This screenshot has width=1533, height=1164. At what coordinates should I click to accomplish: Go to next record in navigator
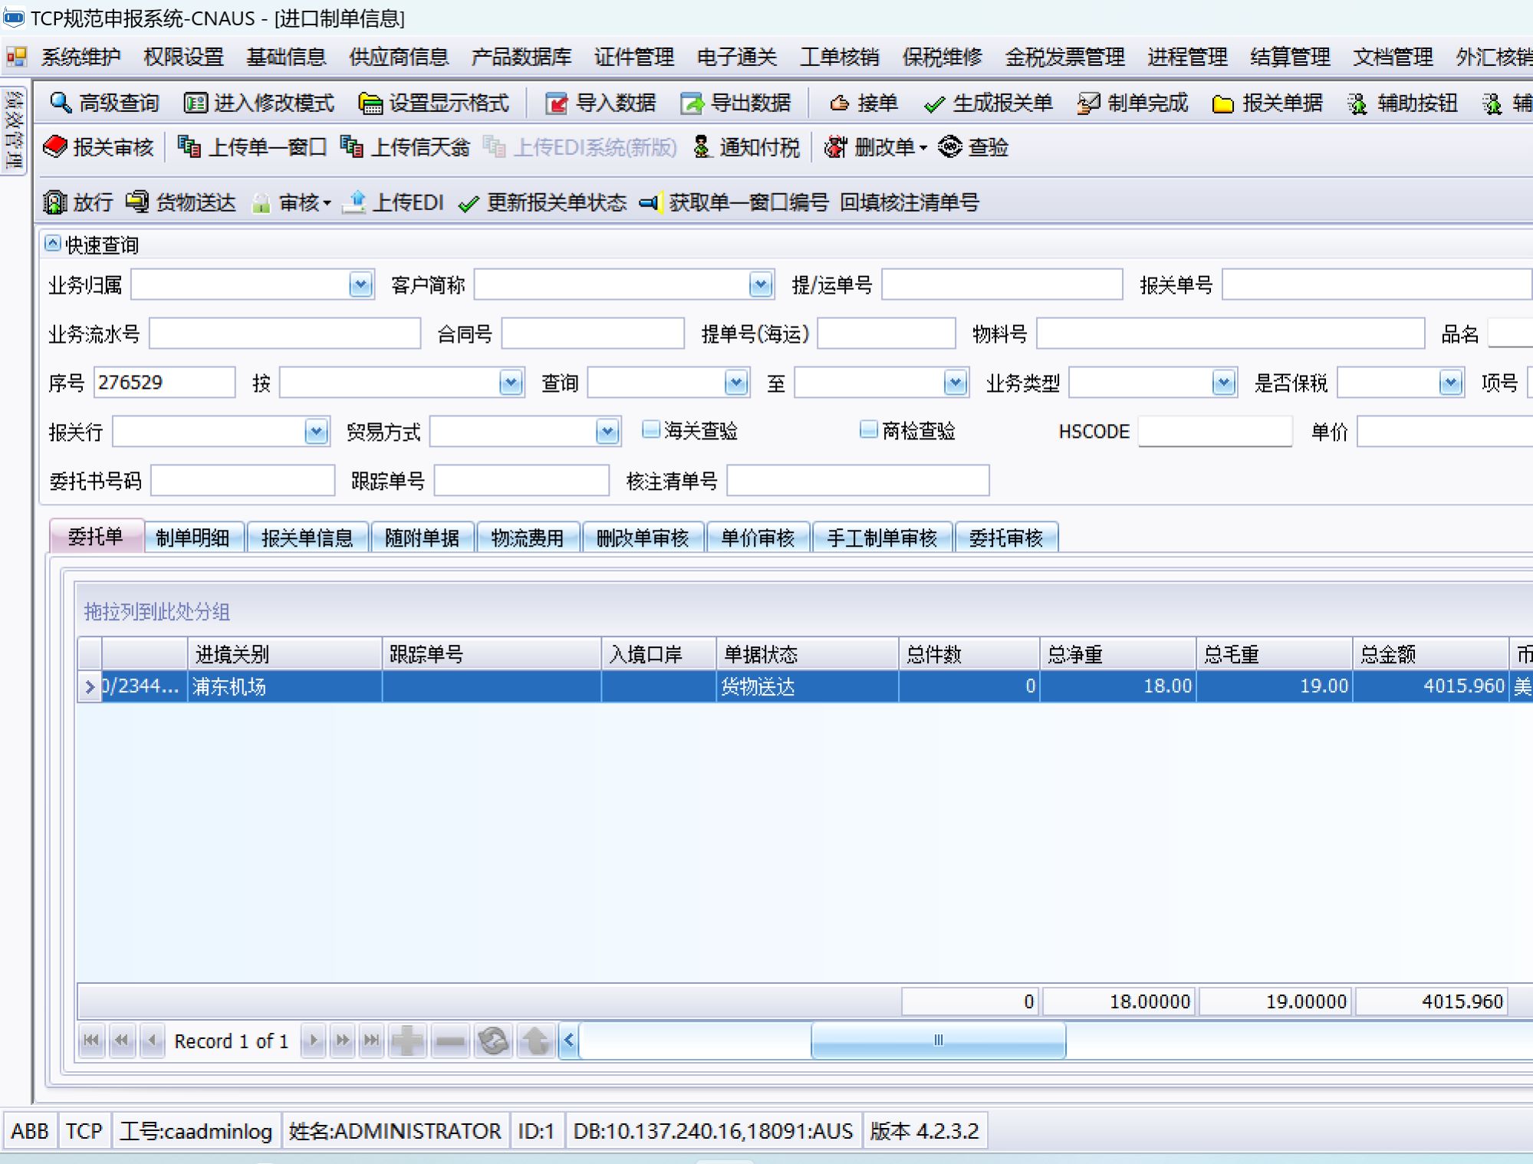click(x=313, y=1041)
